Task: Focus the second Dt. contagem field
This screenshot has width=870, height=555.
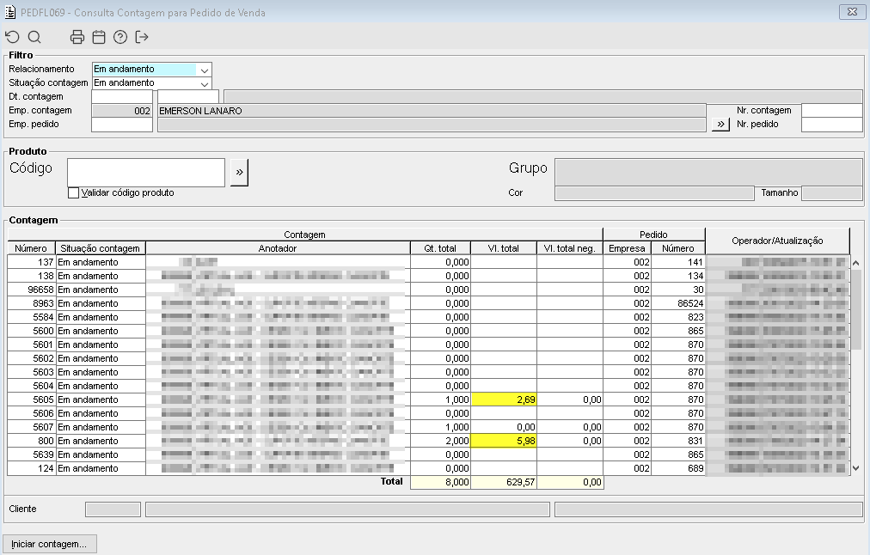Action: click(188, 96)
